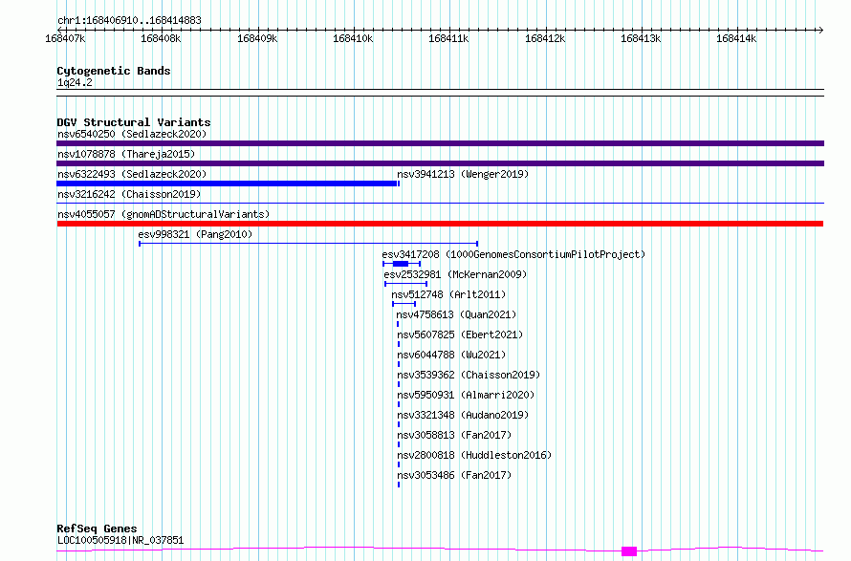This screenshot has height=561, width=851.
Task: Click the DGV Structural Variants track title
Action: pos(134,122)
